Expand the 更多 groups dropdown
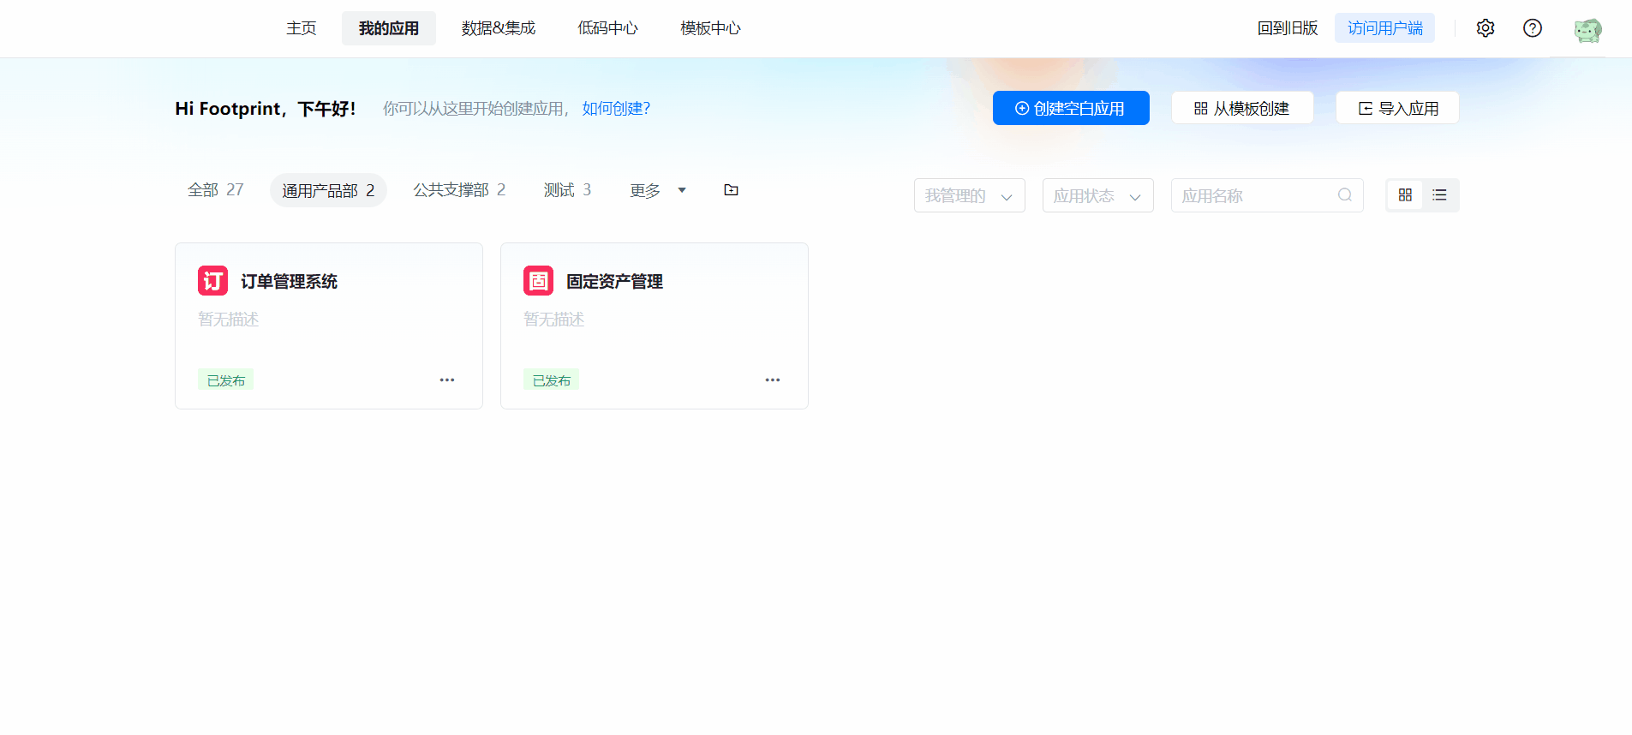Screen dimensions: 1632x735 pos(658,190)
